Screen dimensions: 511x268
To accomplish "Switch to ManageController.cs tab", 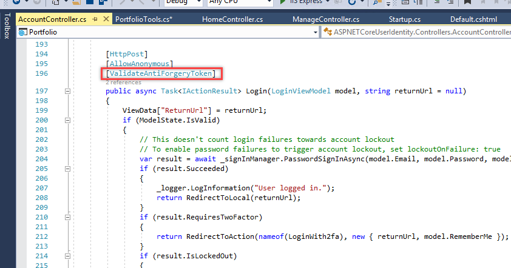I will 326,19.
